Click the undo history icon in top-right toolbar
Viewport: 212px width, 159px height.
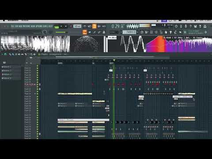point(176,26)
